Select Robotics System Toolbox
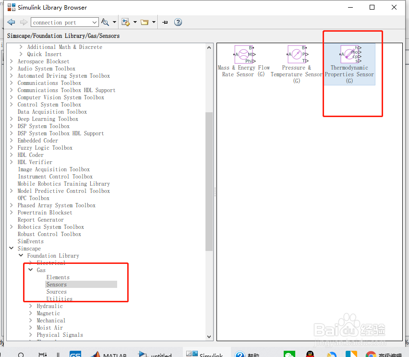 tap(50, 227)
